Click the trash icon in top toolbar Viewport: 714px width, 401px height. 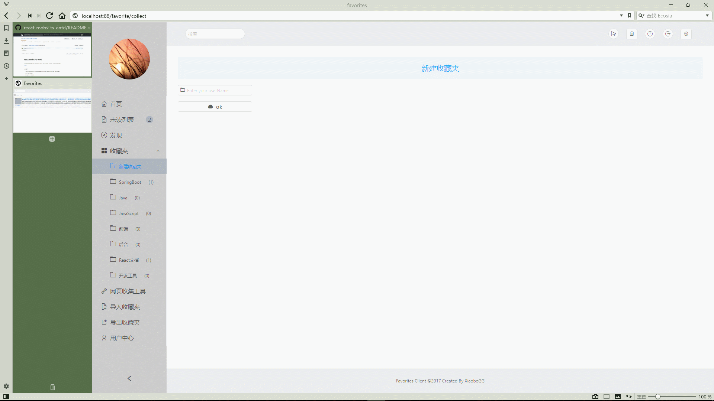(631, 34)
